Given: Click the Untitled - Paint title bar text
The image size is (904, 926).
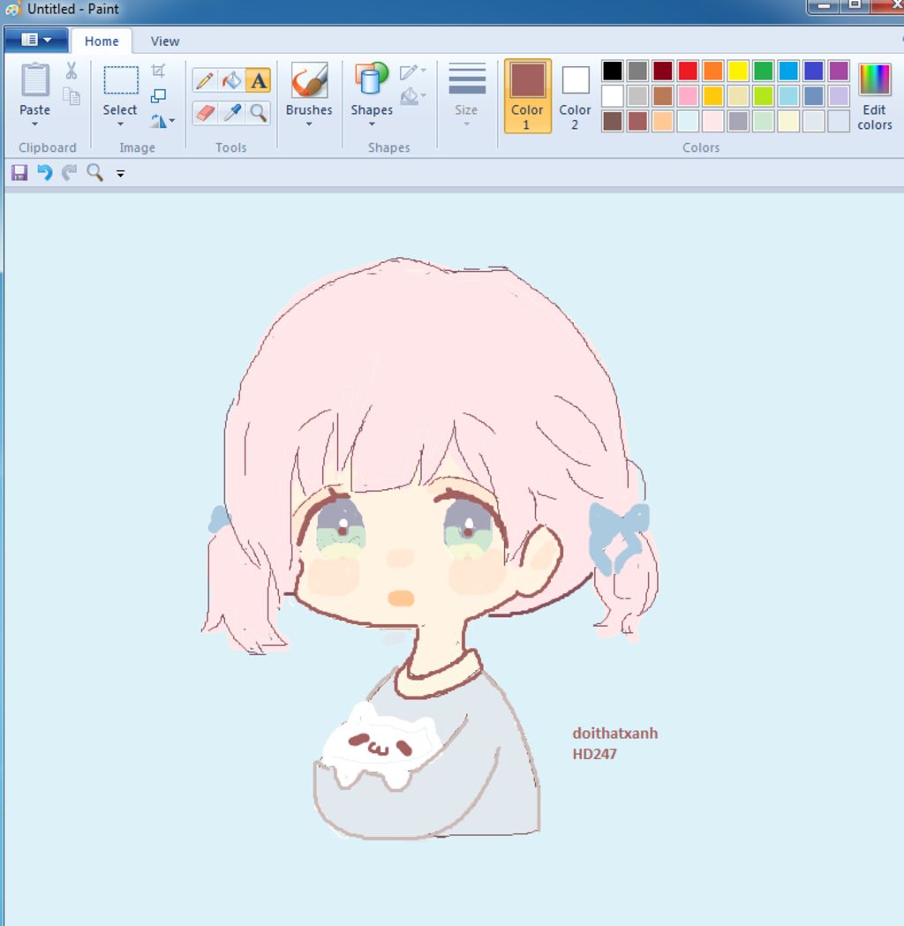Looking at the screenshot, I should (73, 9).
